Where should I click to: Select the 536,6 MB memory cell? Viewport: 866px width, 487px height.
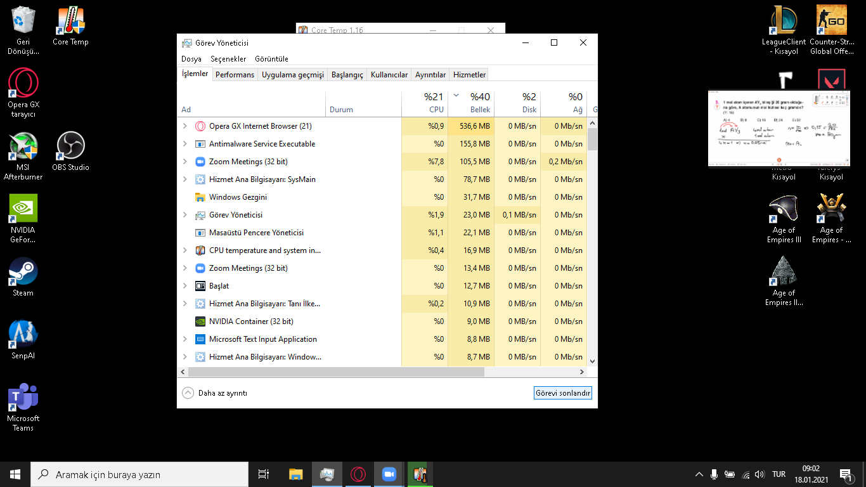(471, 126)
